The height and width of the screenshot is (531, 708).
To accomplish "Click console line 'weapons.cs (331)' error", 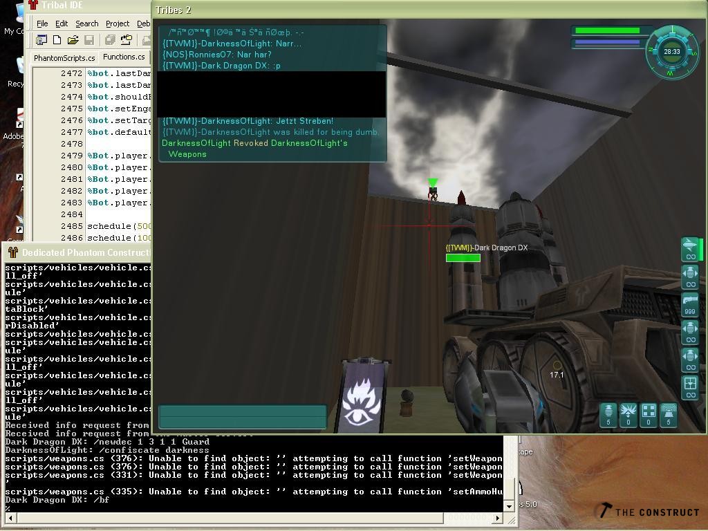I will pyautogui.click(x=254, y=475).
